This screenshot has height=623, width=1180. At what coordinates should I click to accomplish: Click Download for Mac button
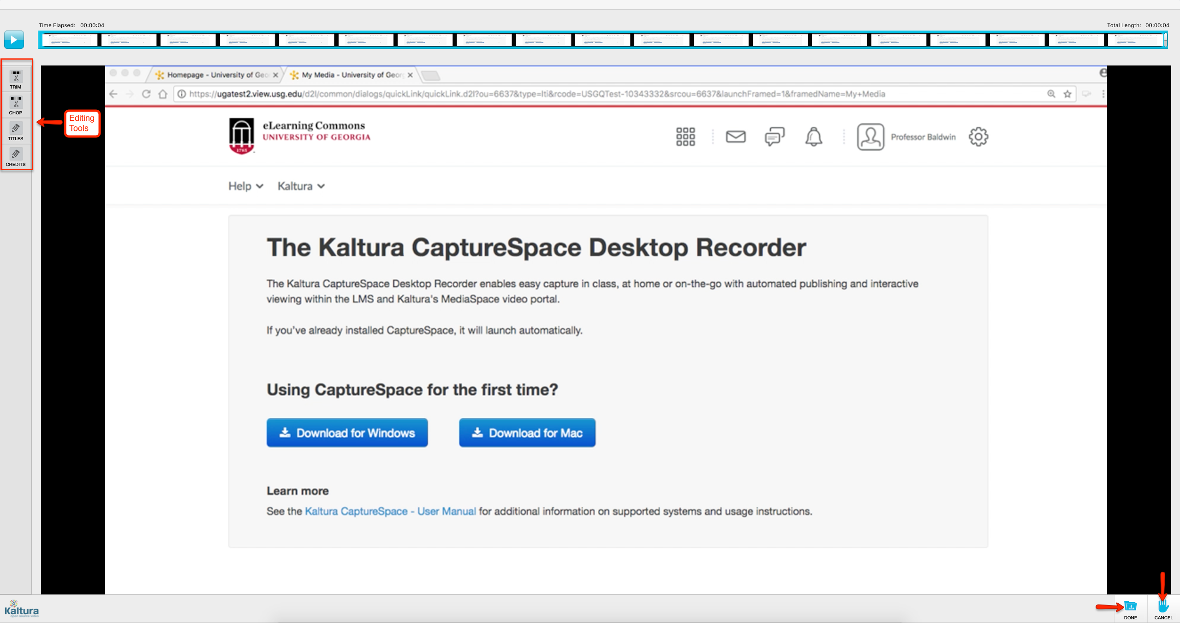tap(527, 433)
